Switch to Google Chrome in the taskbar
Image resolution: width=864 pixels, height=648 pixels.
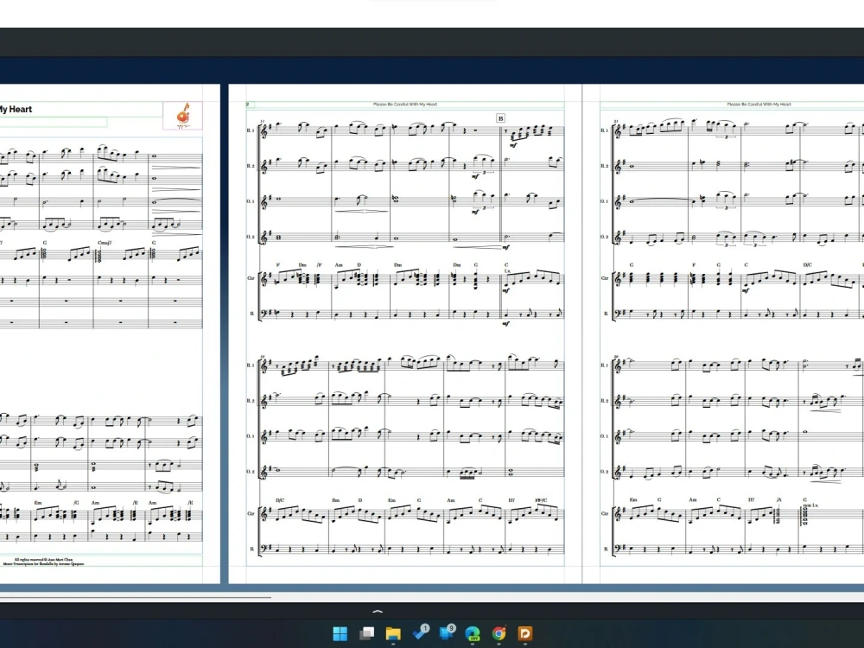pyautogui.click(x=499, y=633)
